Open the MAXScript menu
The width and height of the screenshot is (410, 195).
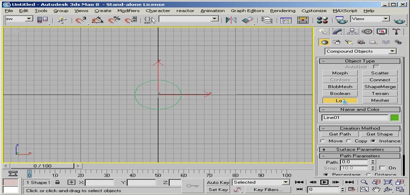pos(345,11)
